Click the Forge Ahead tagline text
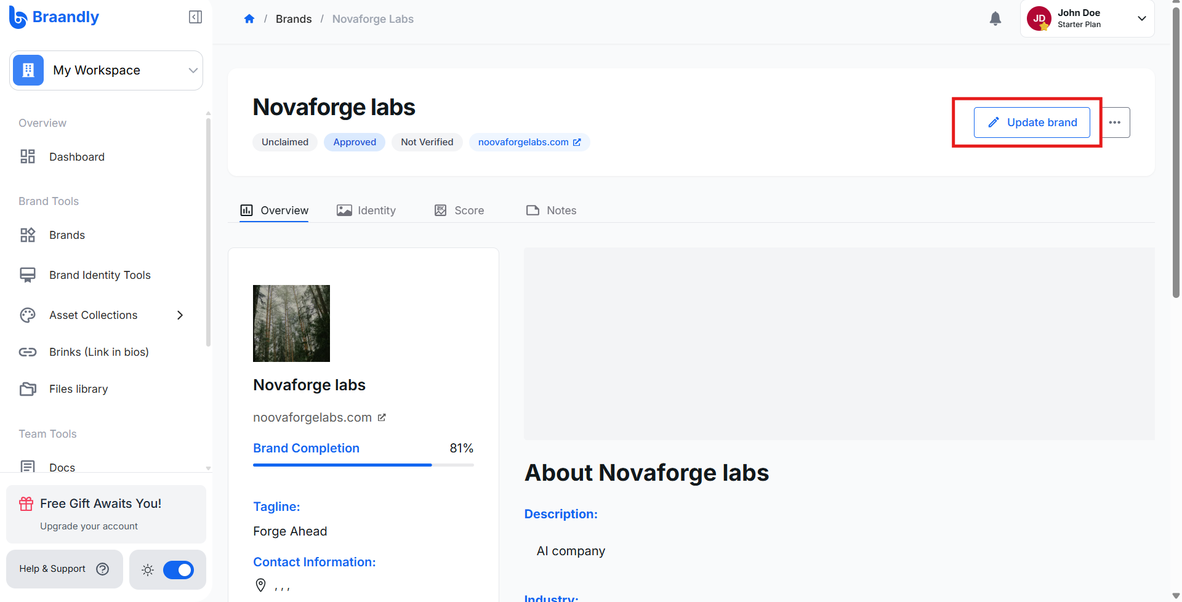The width and height of the screenshot is (1182, 602). click(x=290, y=531)
